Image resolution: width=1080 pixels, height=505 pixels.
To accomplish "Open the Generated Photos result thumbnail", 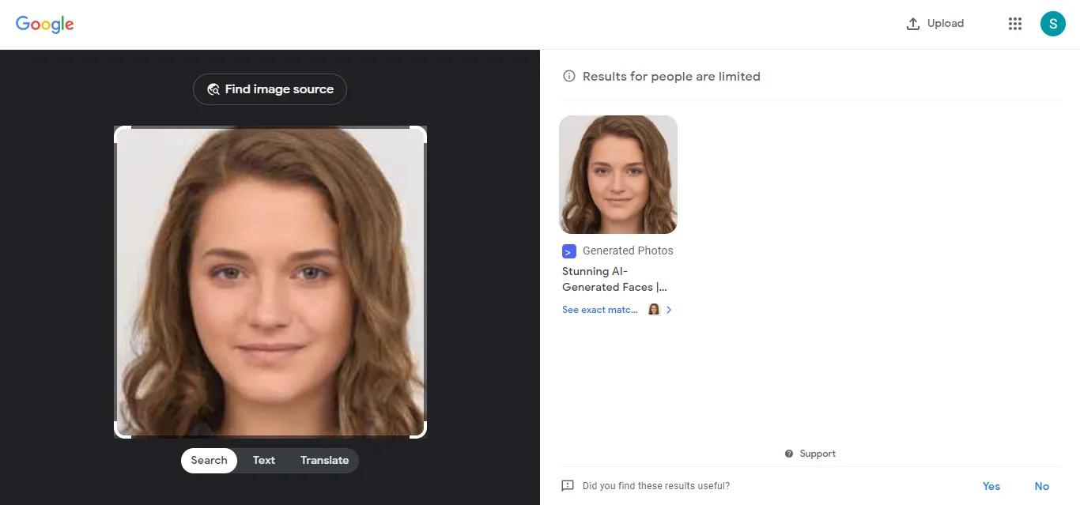I will pyautogui.click(x=618, y=174).
